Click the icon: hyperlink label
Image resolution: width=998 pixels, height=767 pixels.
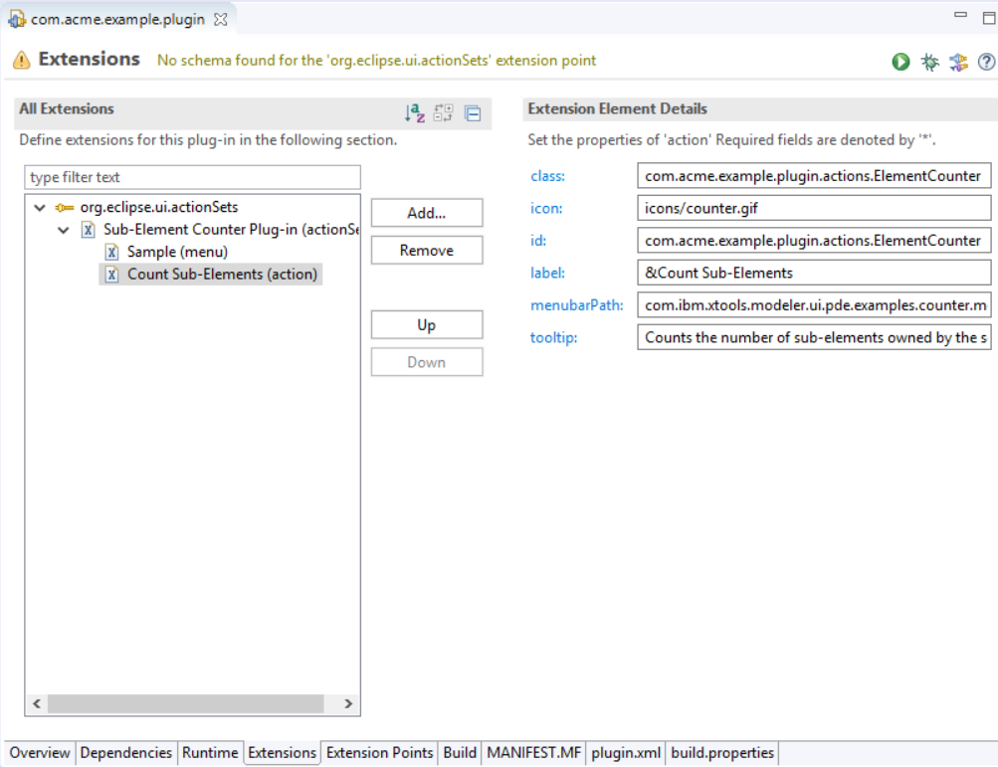(x=546, y=209)
